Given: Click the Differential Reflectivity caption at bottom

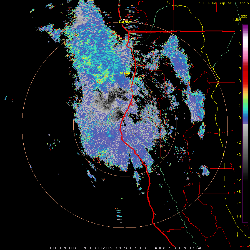Looking at the screenshot, I should [126, 248].
